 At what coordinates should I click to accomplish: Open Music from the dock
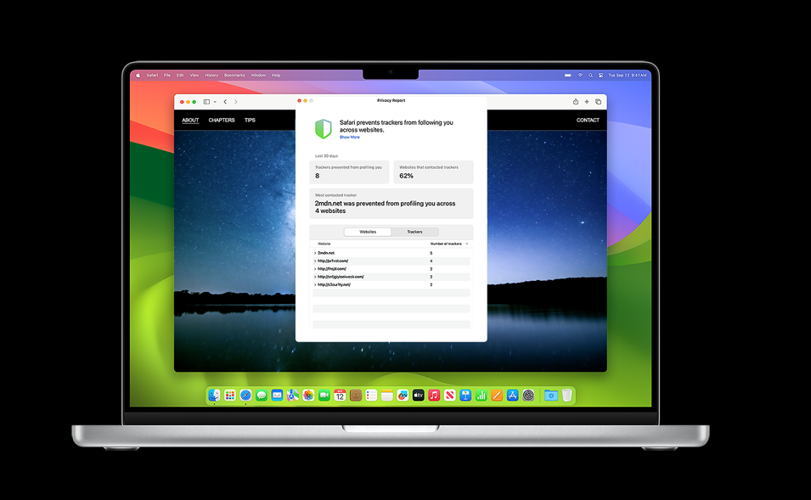click(x=434, y=396)
